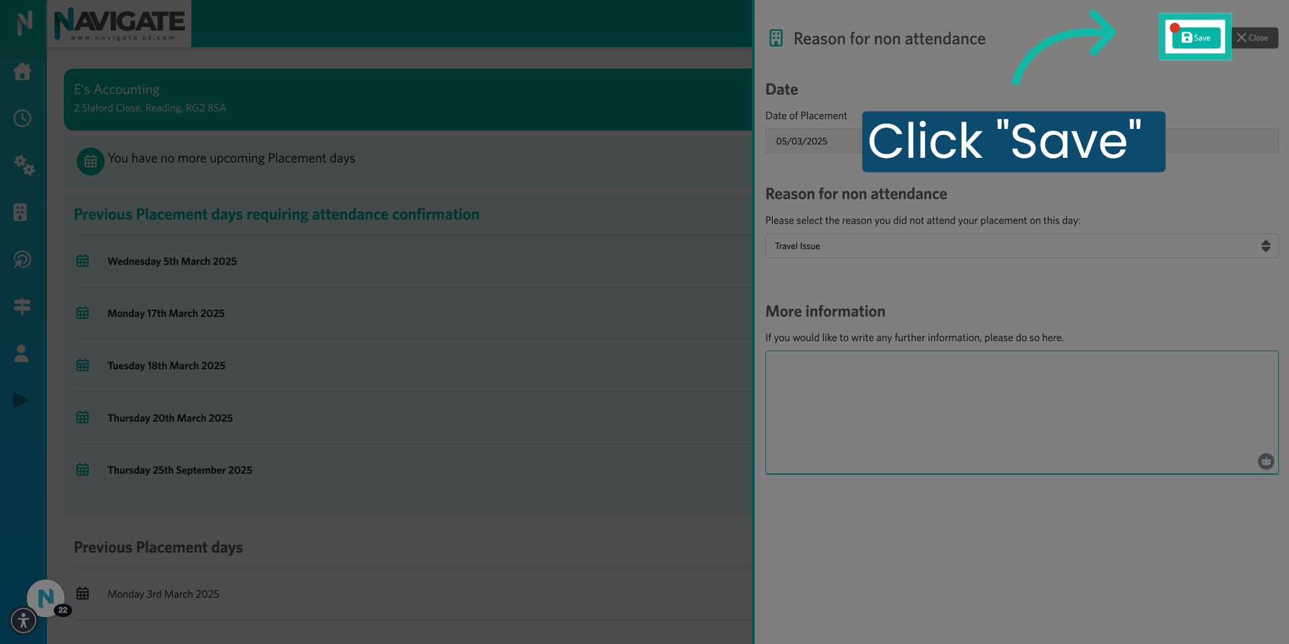Select Thursday 25th September 2025 entry
Viewport: 1289px width, 644px height.
179,470
